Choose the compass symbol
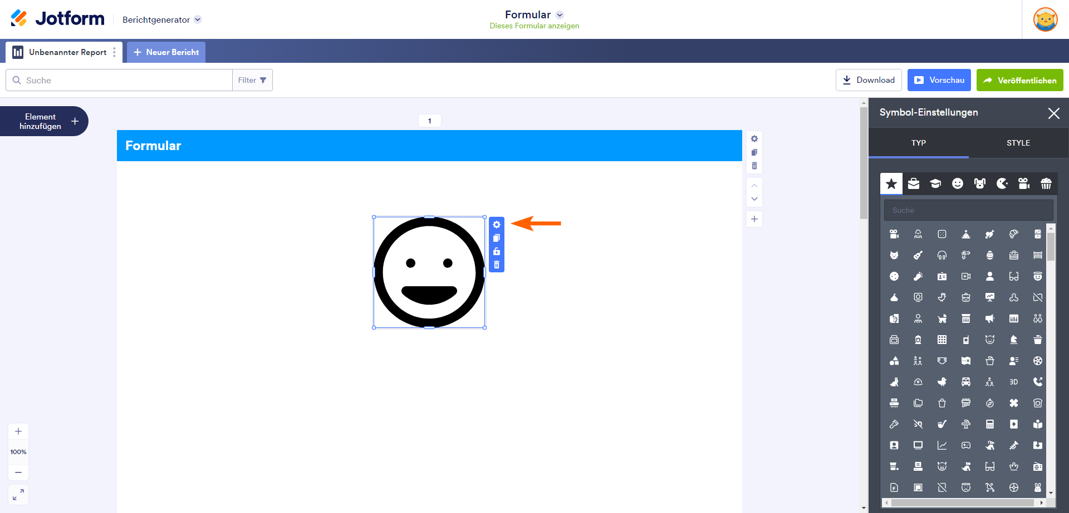This screenshot has height=513, width=1069. coord(990,403)
